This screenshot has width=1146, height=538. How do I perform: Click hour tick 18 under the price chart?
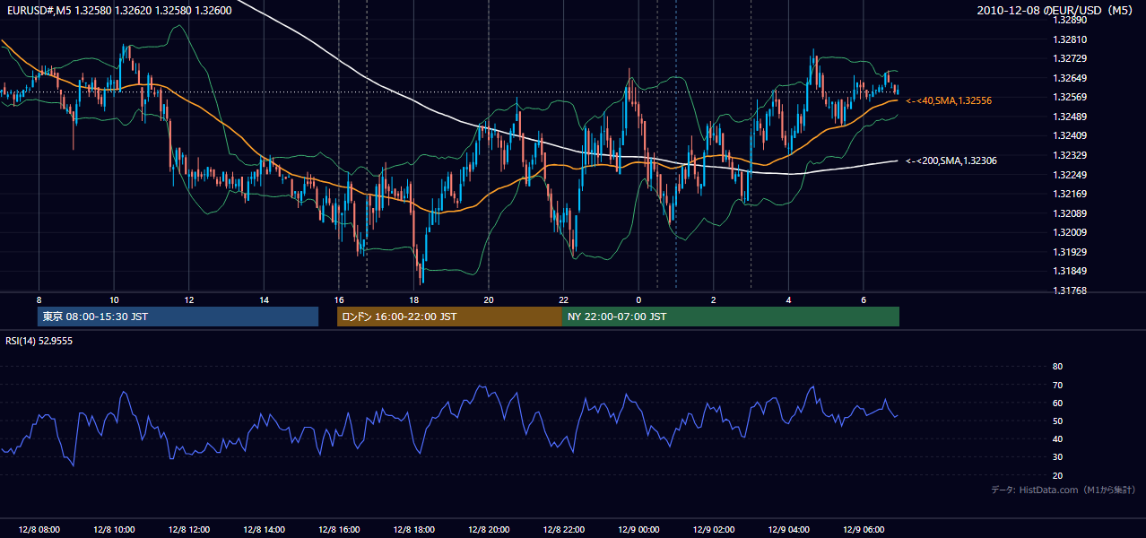tap(413, 299)
